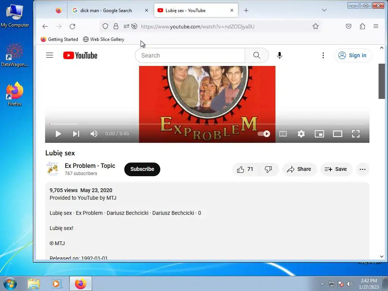Screen dimensions: 388x291
Task: Open the system volume tray icon
Action: click(350, 284)
